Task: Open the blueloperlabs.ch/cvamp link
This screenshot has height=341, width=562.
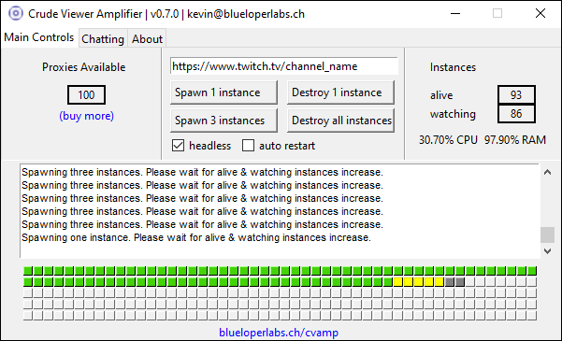Action: click(x=279, y=333)
